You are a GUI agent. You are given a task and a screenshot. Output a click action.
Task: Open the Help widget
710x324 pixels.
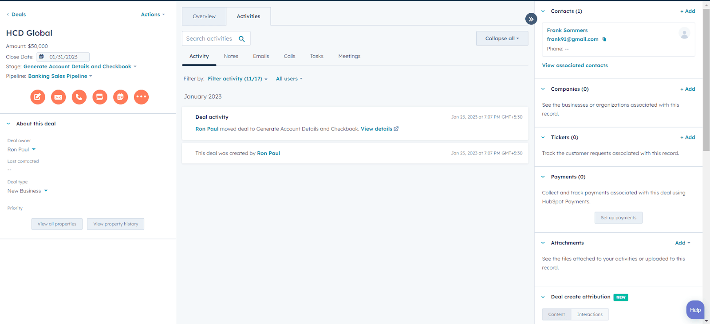[x=695, y=310]
